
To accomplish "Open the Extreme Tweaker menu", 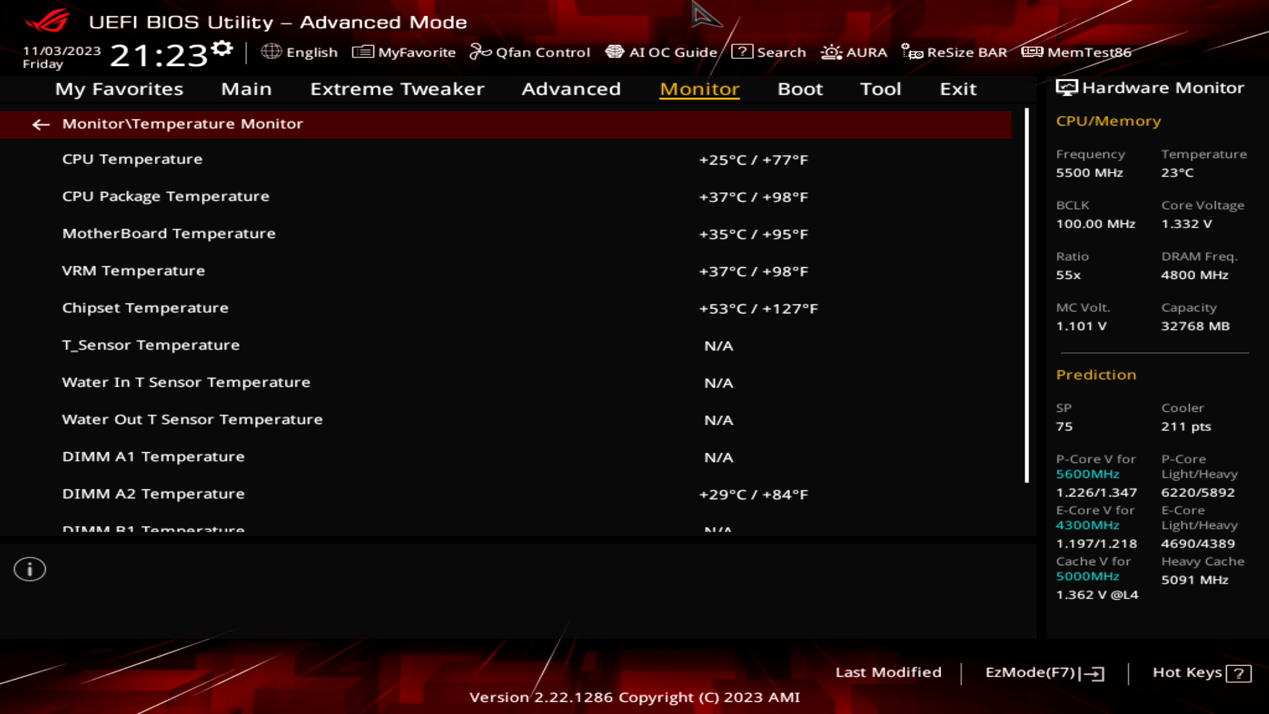I will (397, 89).
